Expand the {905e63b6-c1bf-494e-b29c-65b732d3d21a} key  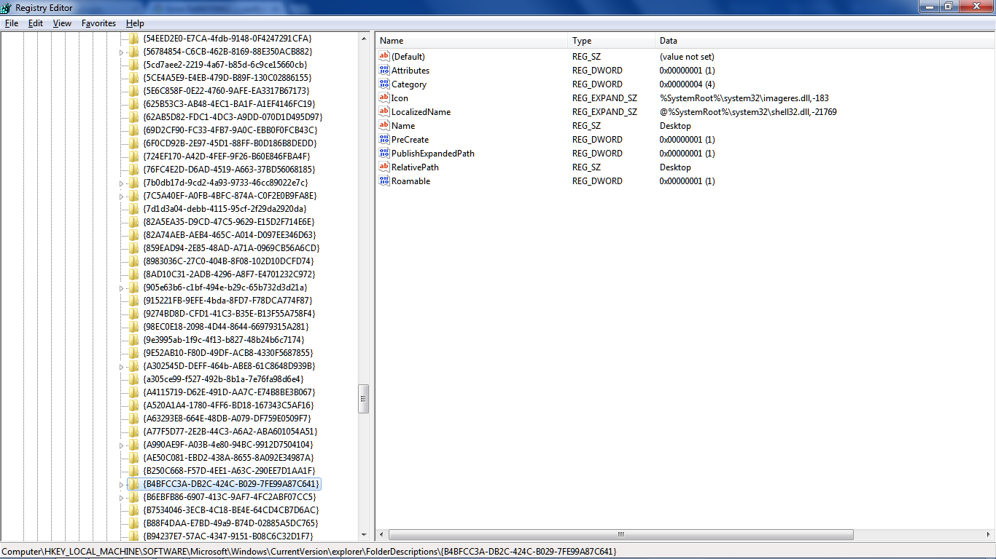[122, 288]
